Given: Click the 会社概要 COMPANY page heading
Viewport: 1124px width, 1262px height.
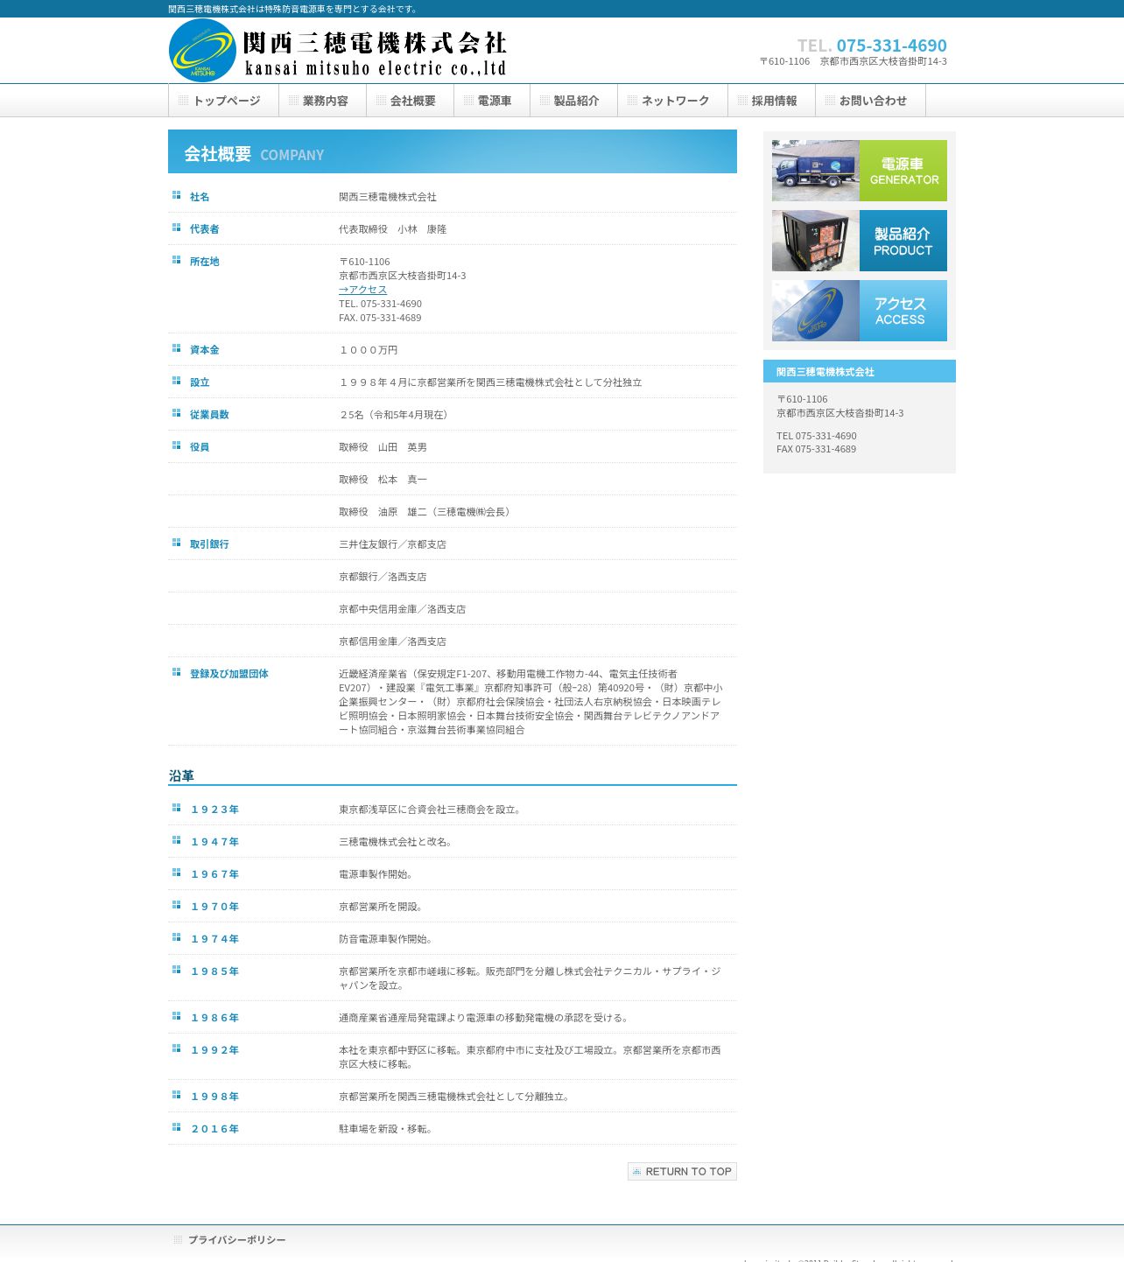Looking at the screenshot, I should [x=254, y=154].
